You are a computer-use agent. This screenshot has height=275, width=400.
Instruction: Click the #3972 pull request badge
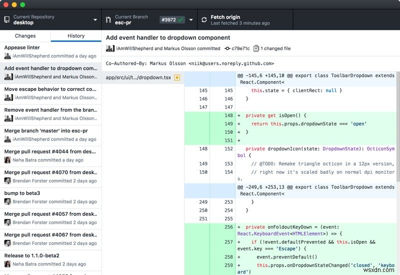point(172,20)
